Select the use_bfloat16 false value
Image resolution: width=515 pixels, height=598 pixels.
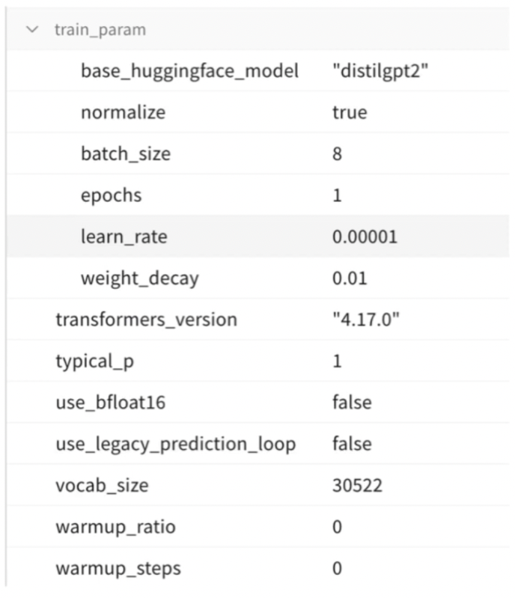tap(351, 403)
